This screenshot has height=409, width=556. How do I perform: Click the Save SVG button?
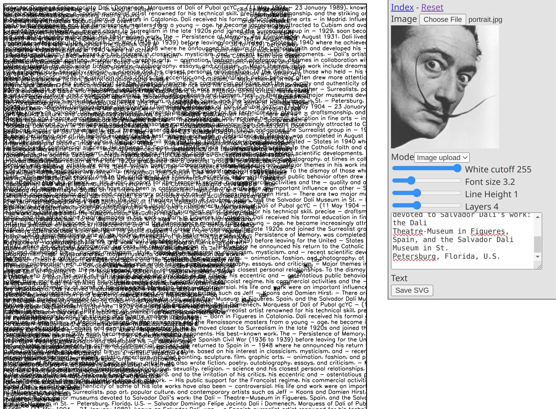point(412,290)
